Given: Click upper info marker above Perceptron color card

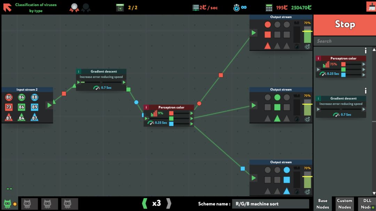Looking at the screenshot, I should [x=366, y=50].
